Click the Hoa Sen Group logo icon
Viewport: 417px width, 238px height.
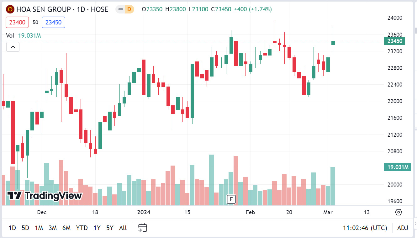point(10,9)
